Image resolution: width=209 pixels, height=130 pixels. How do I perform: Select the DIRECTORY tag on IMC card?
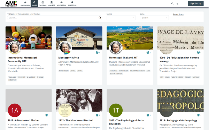coord(13,80)
